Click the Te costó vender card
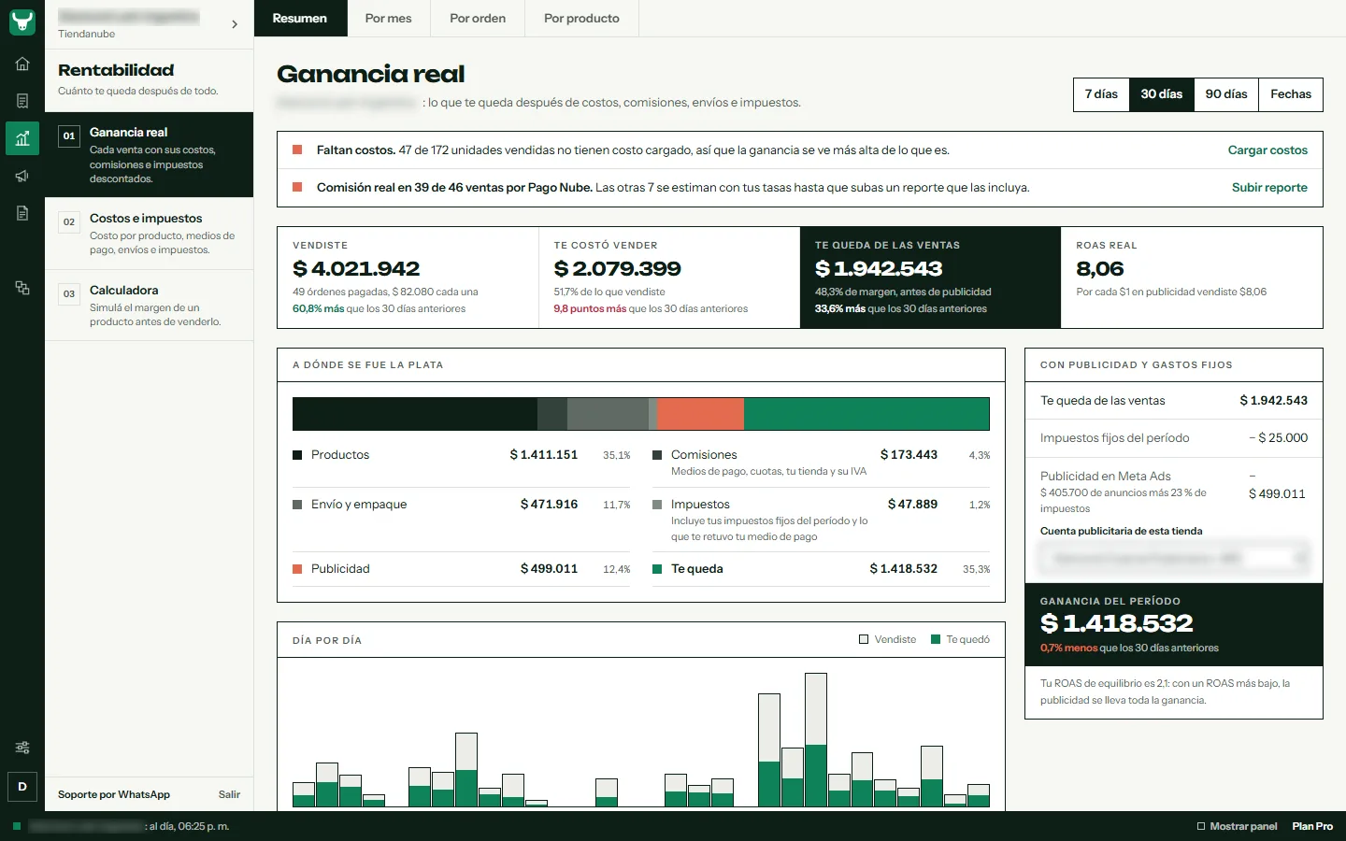This screenshot has height=841, width=1346. pos(669,278)
